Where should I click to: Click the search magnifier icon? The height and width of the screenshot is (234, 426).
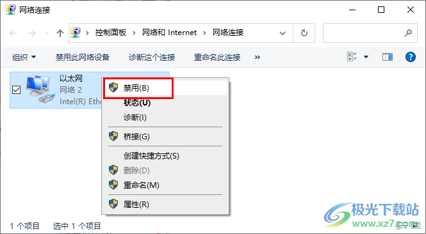(408, 33)
